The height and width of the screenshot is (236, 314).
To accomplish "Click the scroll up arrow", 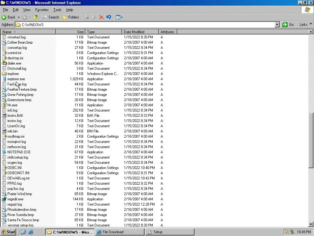I will click(x=311, y=32).
